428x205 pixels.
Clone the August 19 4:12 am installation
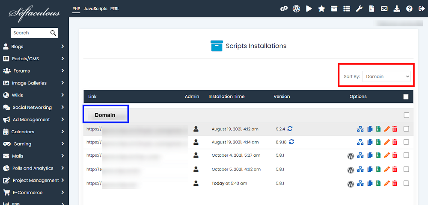tap(370, 129)
